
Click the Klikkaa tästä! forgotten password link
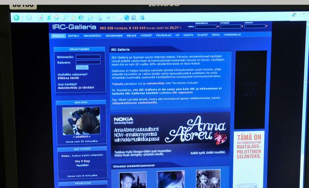(x=68, y=78)
